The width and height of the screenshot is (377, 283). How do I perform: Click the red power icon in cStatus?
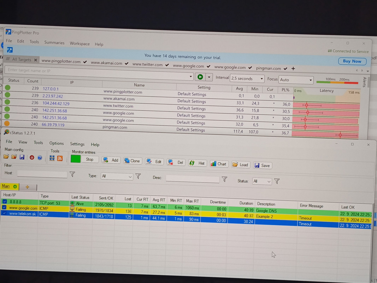32,157
